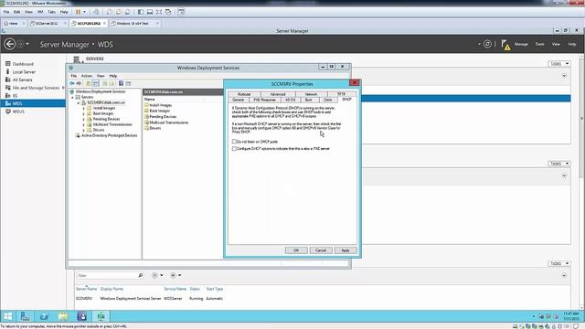Expand Pending Devices tree node
The width and height of the screenshot is (585, 329).
[x=83, y=119]
